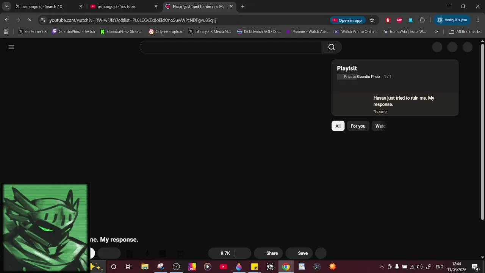Open the Extensions puzzle menu

point(422,20)
